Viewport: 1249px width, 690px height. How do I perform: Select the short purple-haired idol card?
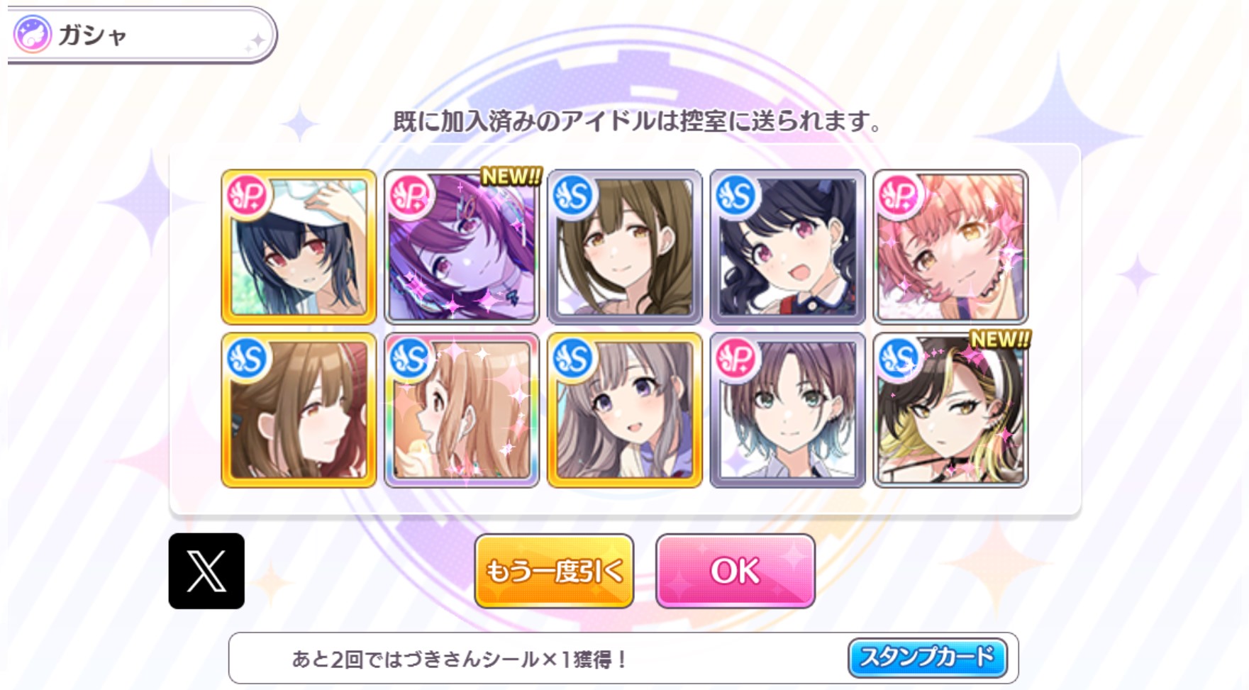point(788,410)
